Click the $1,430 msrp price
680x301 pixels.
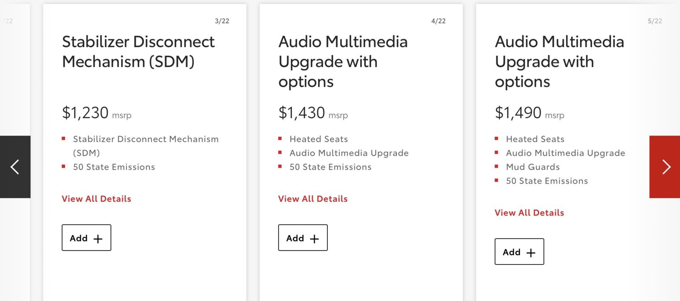313,113
